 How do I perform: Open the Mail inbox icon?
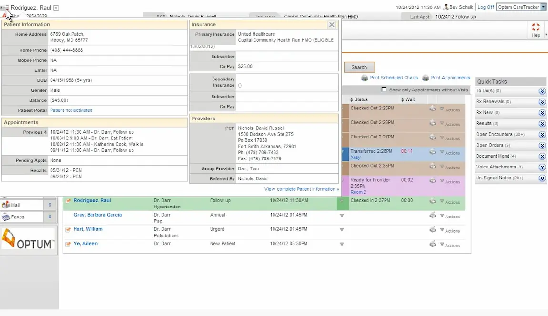click(x=6, y=205)
